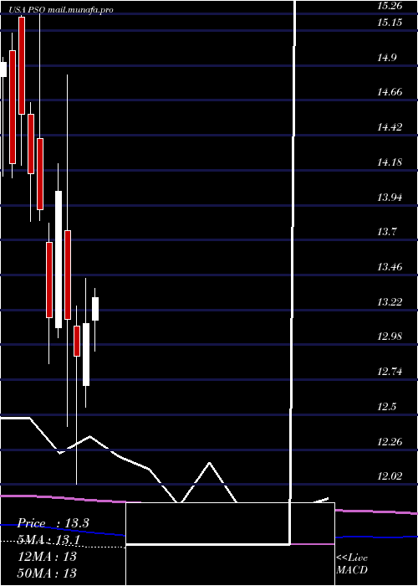This screenshot has width=418, height=586.
Task: Click the 12.74 price axis label
Action: click(390, 372)
